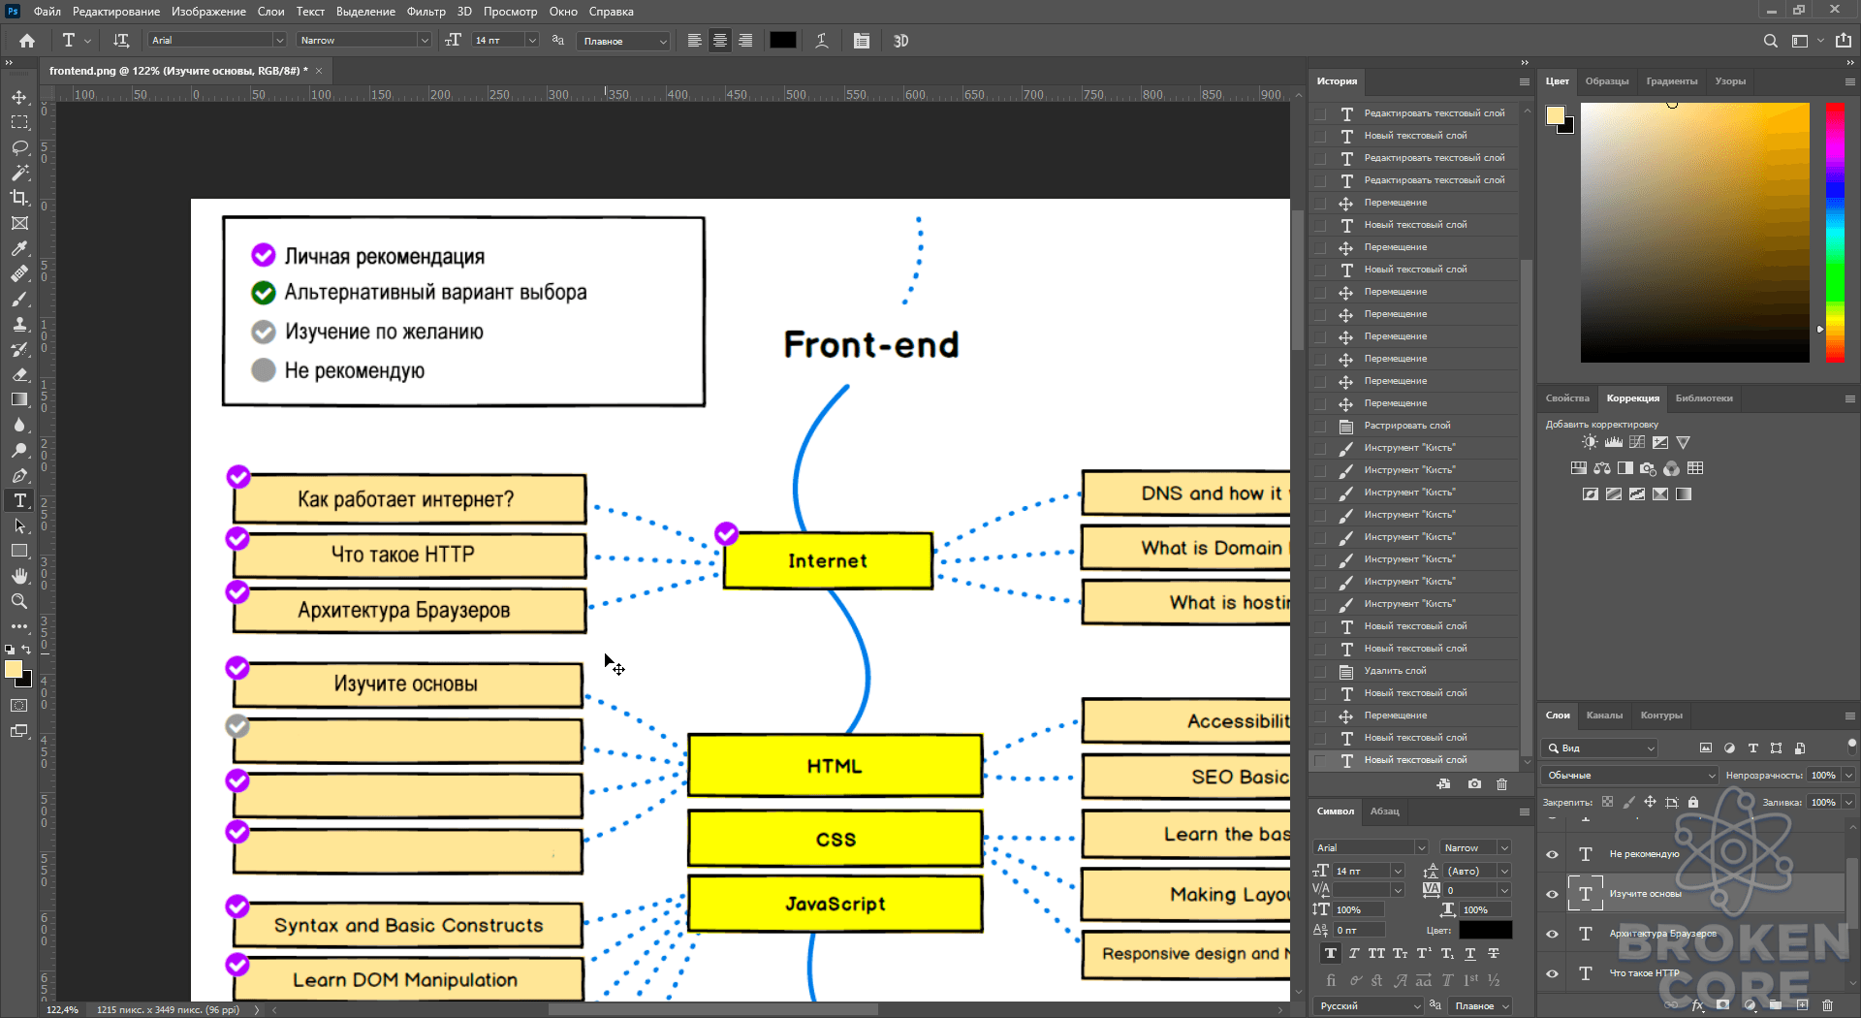Click the 3D text button
Image resolution: width=1861 pixels, height=1018 pixels.
click(x=901, y=41)
